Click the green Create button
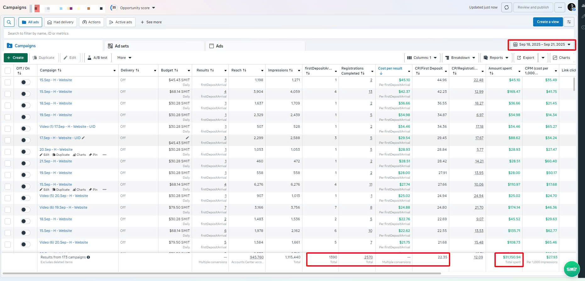 click(x=16, y=58)
